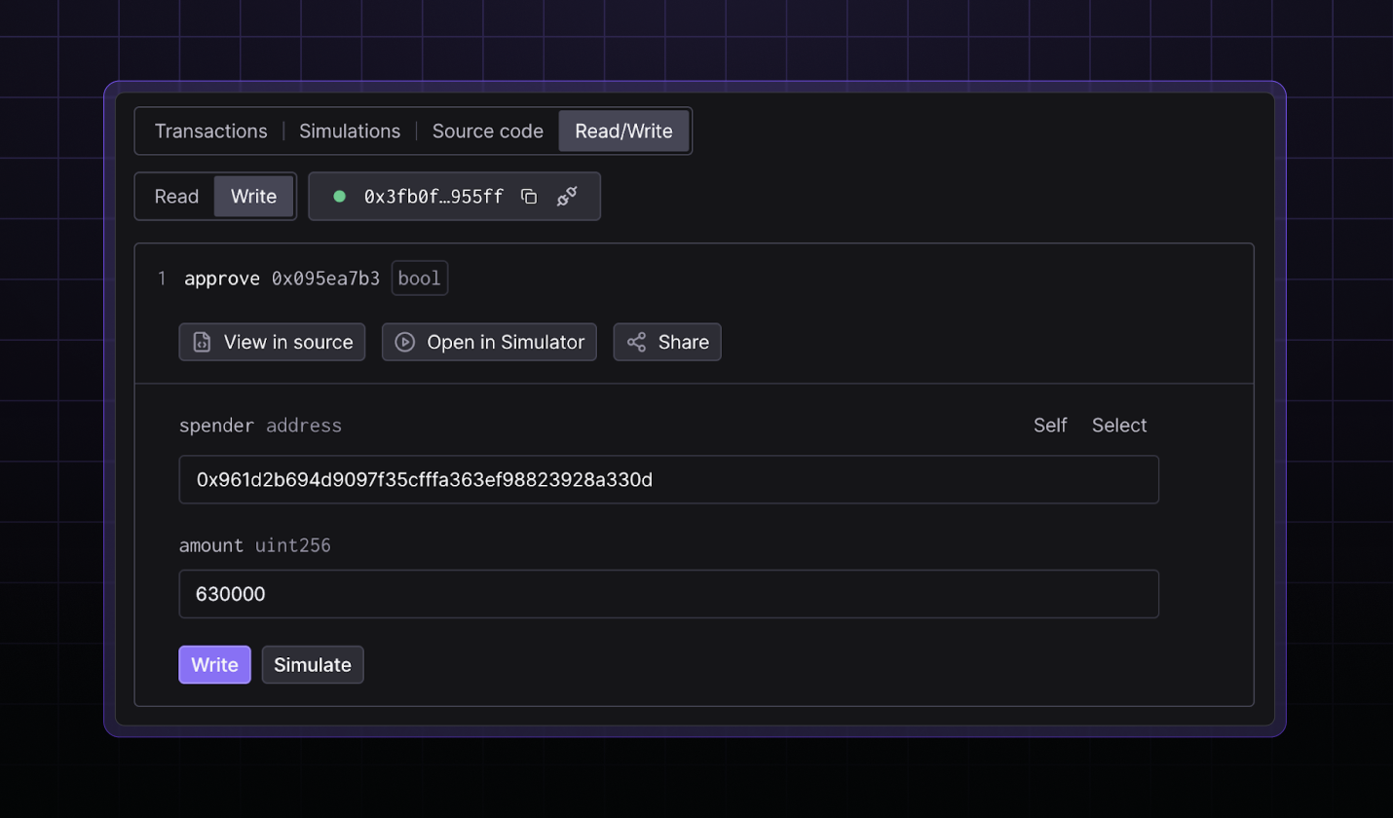
Task: Open the Select address picker for spender
Action: (1118, 426)
